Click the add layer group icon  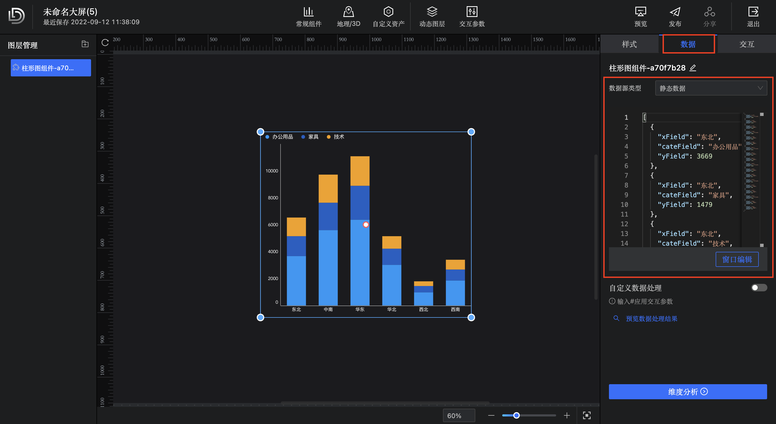(x=85, y=44)
